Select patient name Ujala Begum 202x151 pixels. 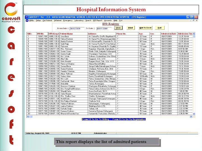[x=66, y=94]
